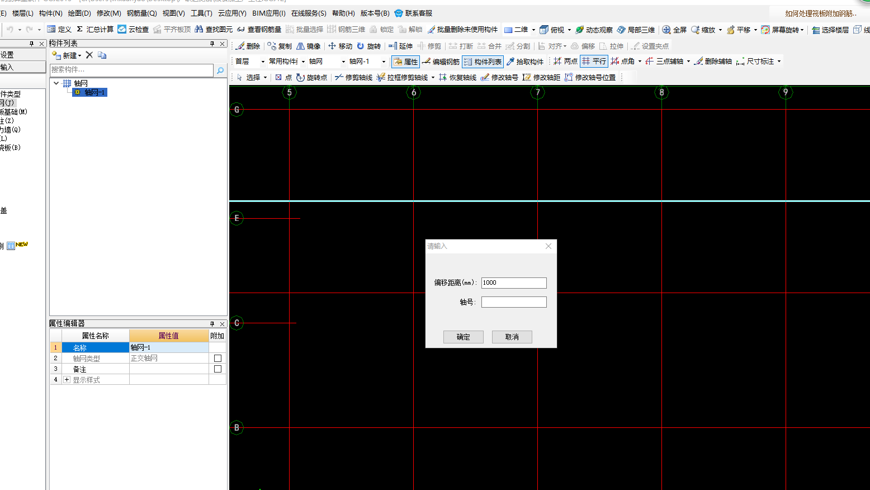Select the 两点 auxiliary axis tool

[565, 61]
